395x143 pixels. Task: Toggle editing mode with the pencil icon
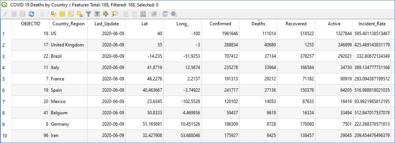(5, 14)
